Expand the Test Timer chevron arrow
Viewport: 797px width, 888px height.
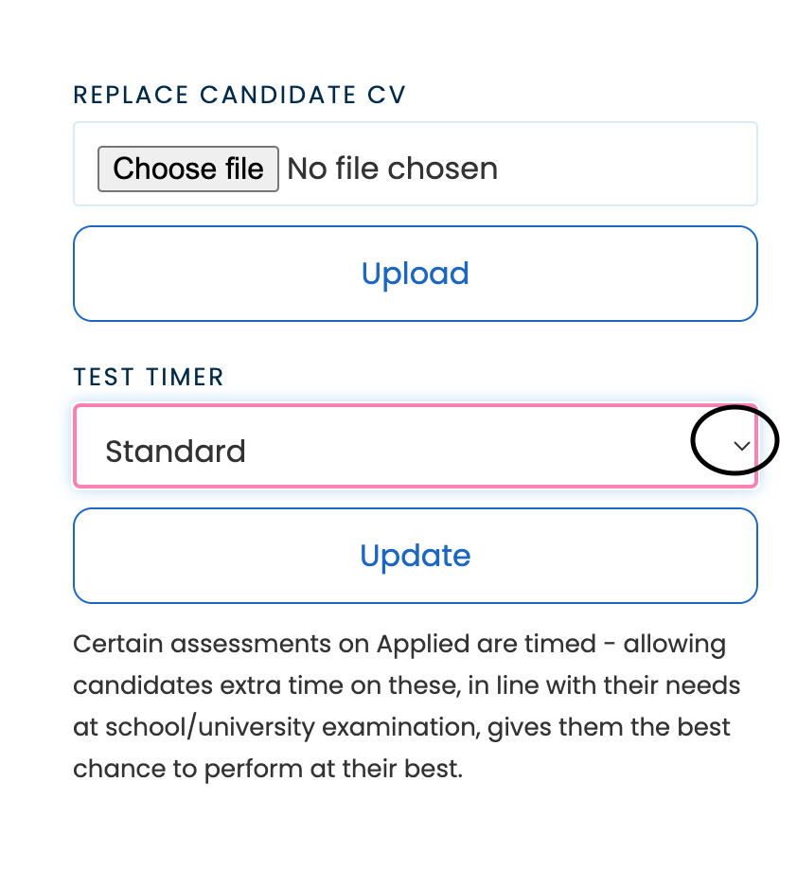click(x=742, y=445)
